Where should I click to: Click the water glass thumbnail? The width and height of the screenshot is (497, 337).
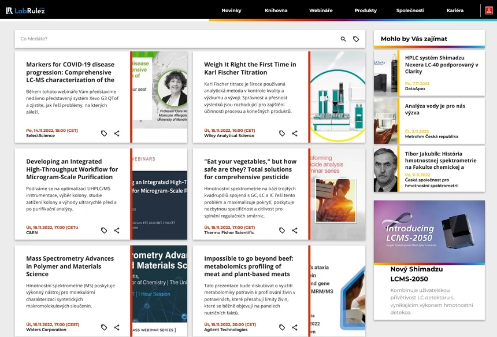pyautogui.click(x=385, y=121)
